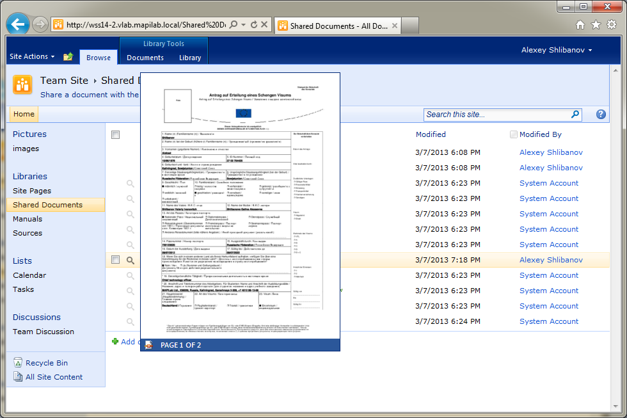Screen dimensions: 627x418
Task: Click the browser Back arrow button
Action: click(18, 24)
